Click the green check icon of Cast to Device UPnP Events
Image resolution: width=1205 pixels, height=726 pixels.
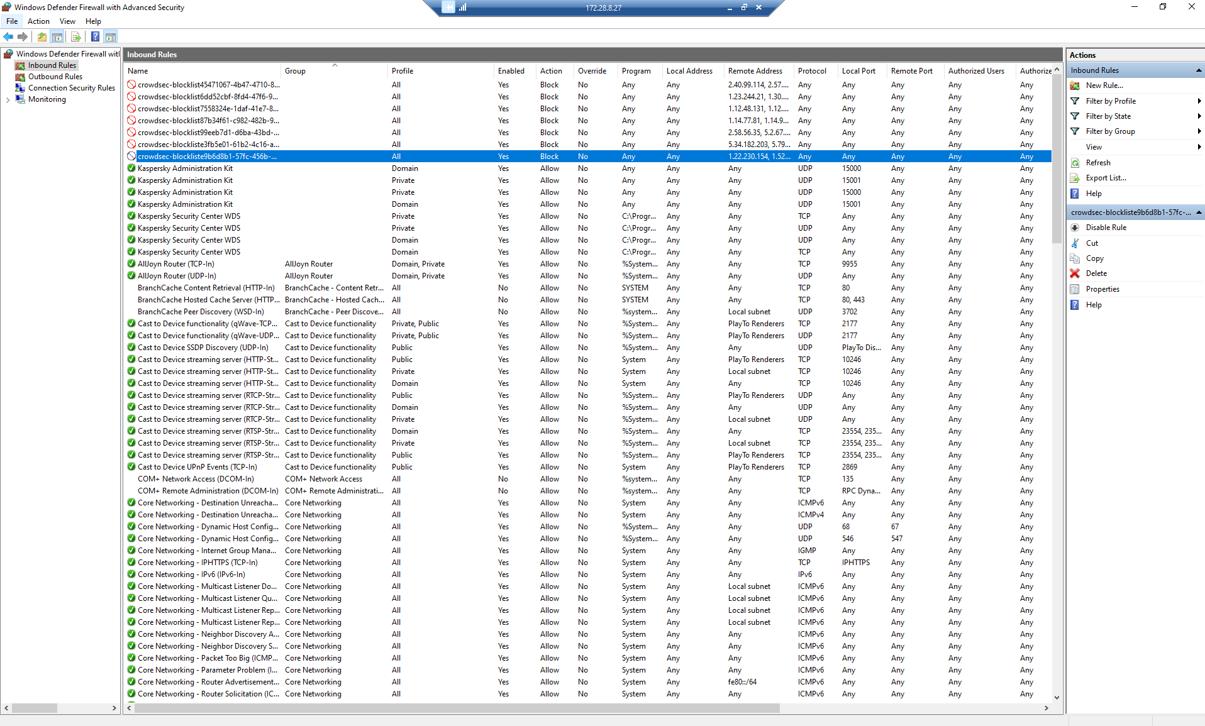click(x=131, y=467)
